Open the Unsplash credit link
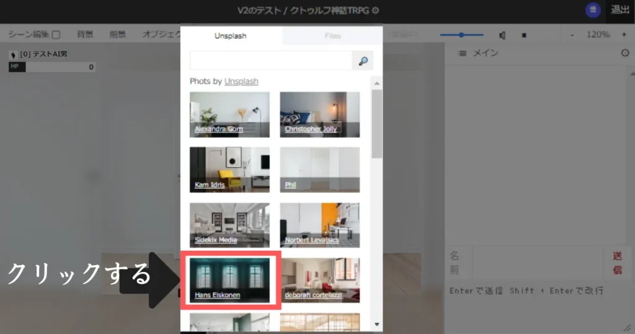Viewport: 635px width, 334px height. tap(241, 81)
